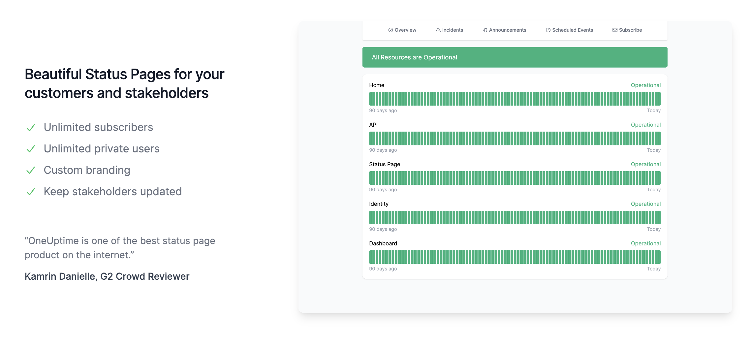Viewport: 750px width, 345px height.
Task: Click the Subscribe envelope icon
Action: click(614, 30)
